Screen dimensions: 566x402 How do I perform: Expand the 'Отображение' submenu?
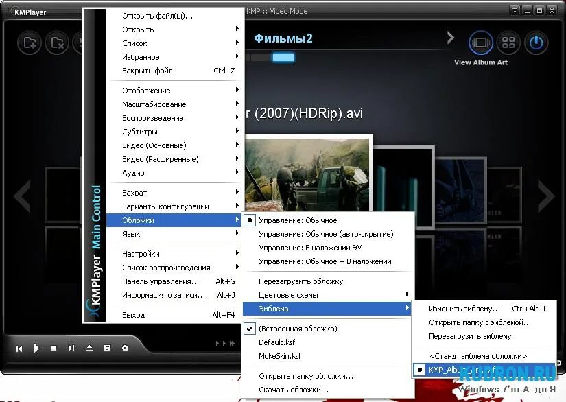175,91
